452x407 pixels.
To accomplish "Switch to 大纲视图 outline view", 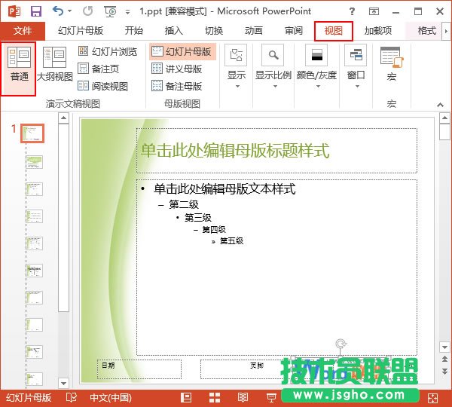I will point(55,65).
